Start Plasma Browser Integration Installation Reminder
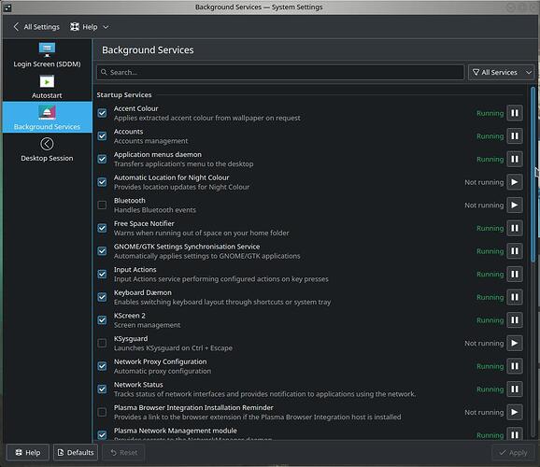The image size is (540, 467). 515,412
